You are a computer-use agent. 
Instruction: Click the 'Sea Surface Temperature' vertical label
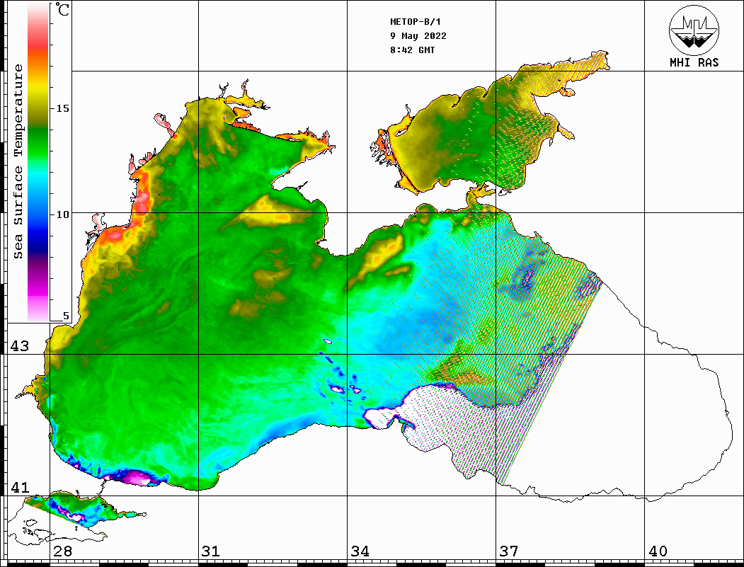tap(18, 161)
